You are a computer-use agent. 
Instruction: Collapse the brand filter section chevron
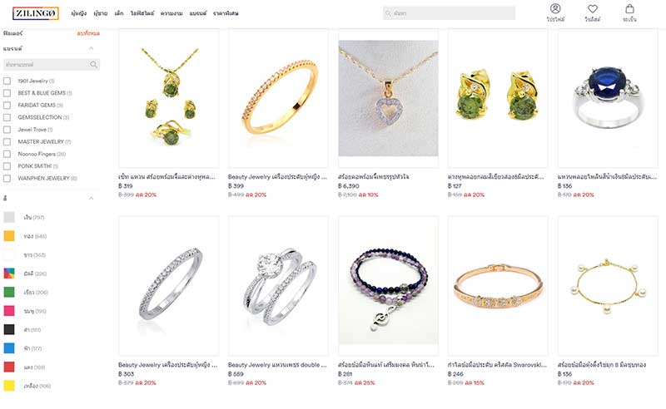[91, 48]
